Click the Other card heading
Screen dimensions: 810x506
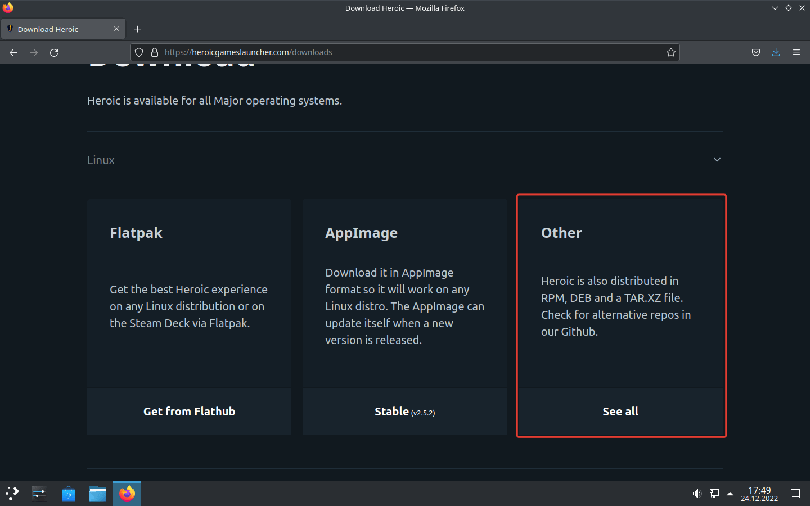point(561,233)
